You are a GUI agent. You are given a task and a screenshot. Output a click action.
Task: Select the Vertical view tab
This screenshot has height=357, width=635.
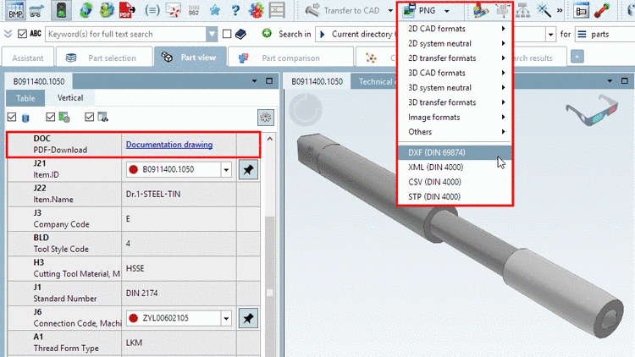coord(70,98)
